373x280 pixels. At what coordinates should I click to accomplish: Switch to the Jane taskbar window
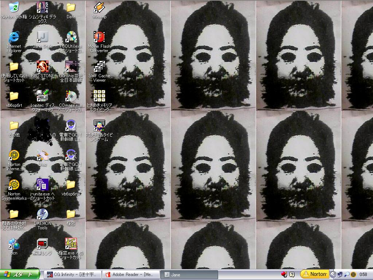tap(189, 275)
